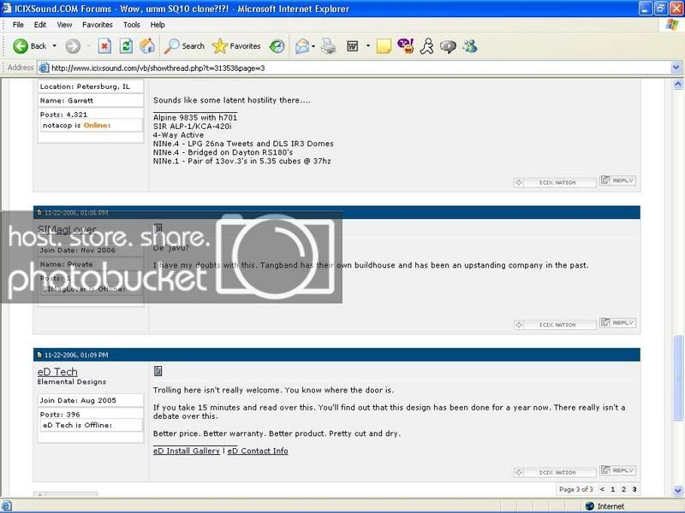
Task: Expand the address bar dropdown arrow
Action: pyautogui.click(x=676, y=68)
